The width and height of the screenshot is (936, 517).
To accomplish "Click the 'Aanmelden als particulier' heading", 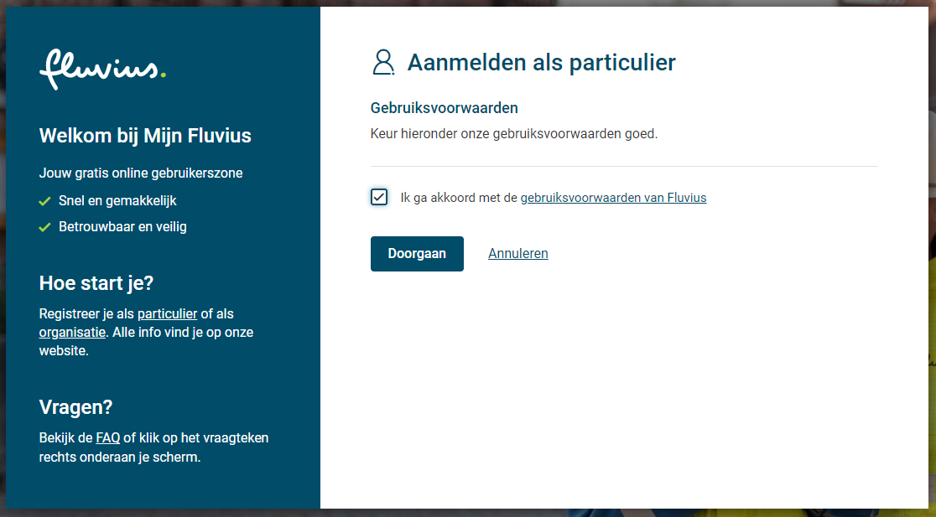I will (542, 63).
